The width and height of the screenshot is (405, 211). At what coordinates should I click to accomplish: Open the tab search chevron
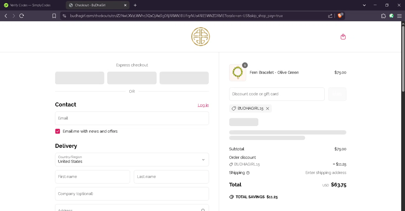click(x=364, y=5)
